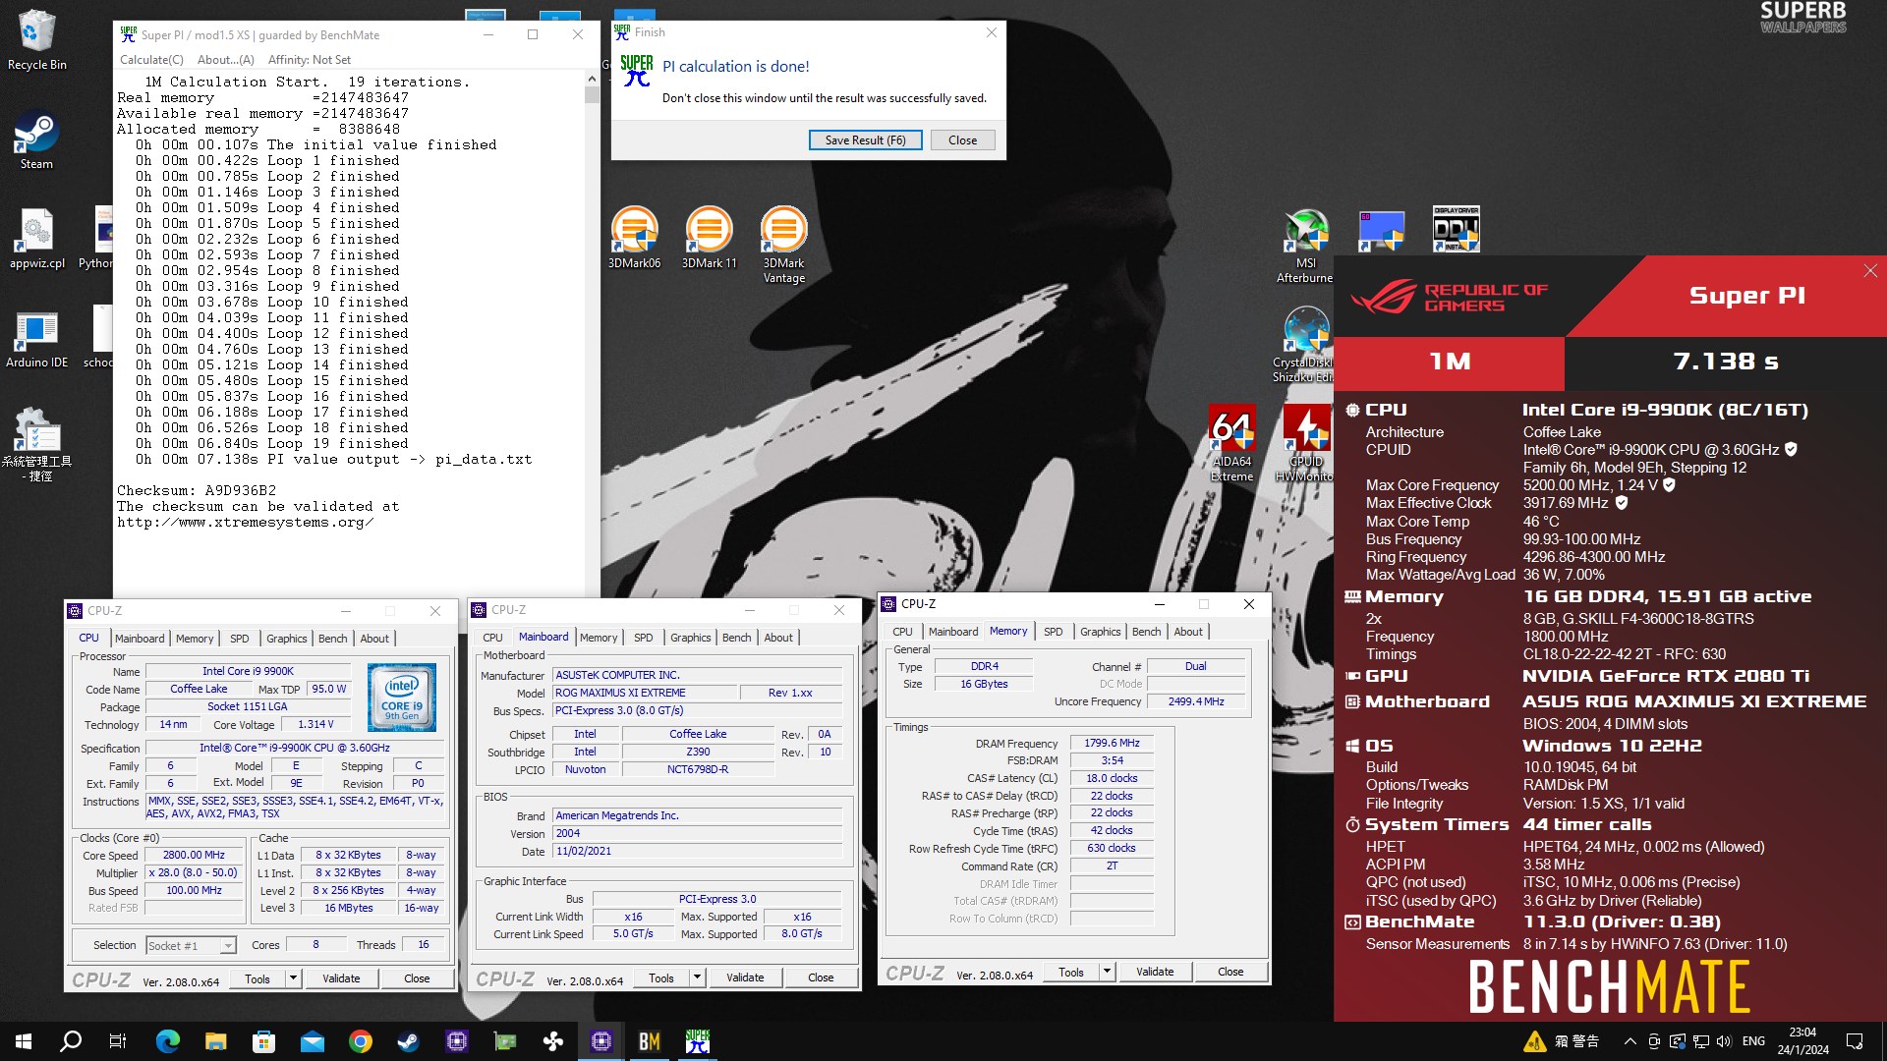Image resolution: width=1887 pixels, height=1061 pixels.
Task: Click the Save Result (F6) button
Action: (x=865, y=140)
